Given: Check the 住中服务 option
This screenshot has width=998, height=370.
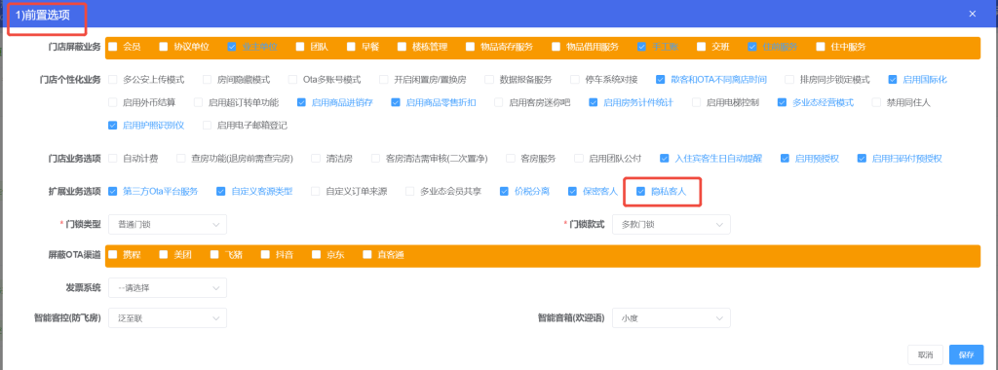Looking at the screenshot, I should pyautogui.click(x=821, y=47).
